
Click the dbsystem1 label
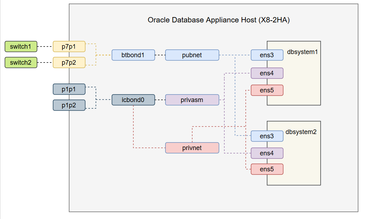coord(303,52)
